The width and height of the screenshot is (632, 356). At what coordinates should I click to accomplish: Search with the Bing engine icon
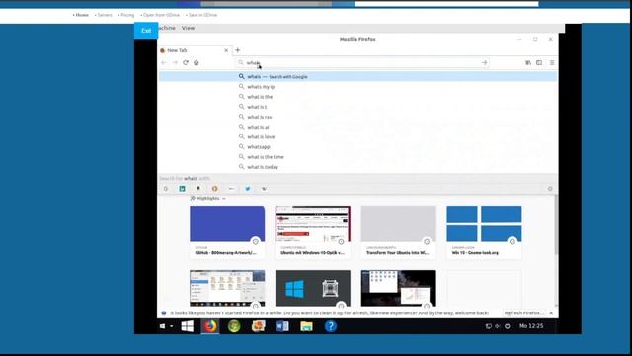click(182, 189)
